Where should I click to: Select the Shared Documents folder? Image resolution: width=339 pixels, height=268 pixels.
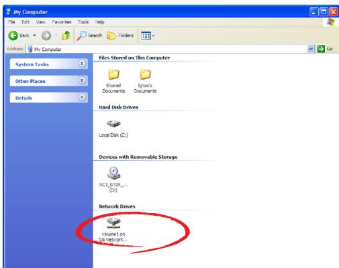tap(113, 81)
